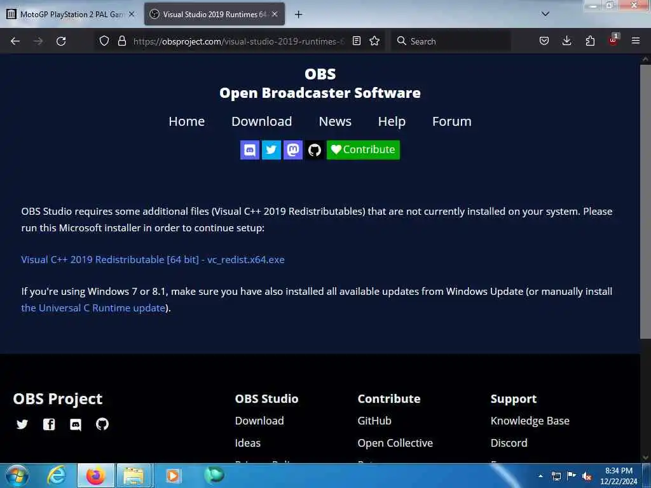Follow the Universal C Runtime update link
651x488 pixels.
pyautogui.click(x=93, y=308)
